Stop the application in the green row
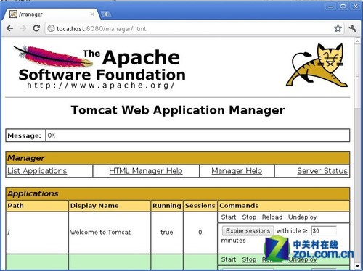Image resolution: width=363 pixels, height=271 pixels. click(x=249, y=259)
